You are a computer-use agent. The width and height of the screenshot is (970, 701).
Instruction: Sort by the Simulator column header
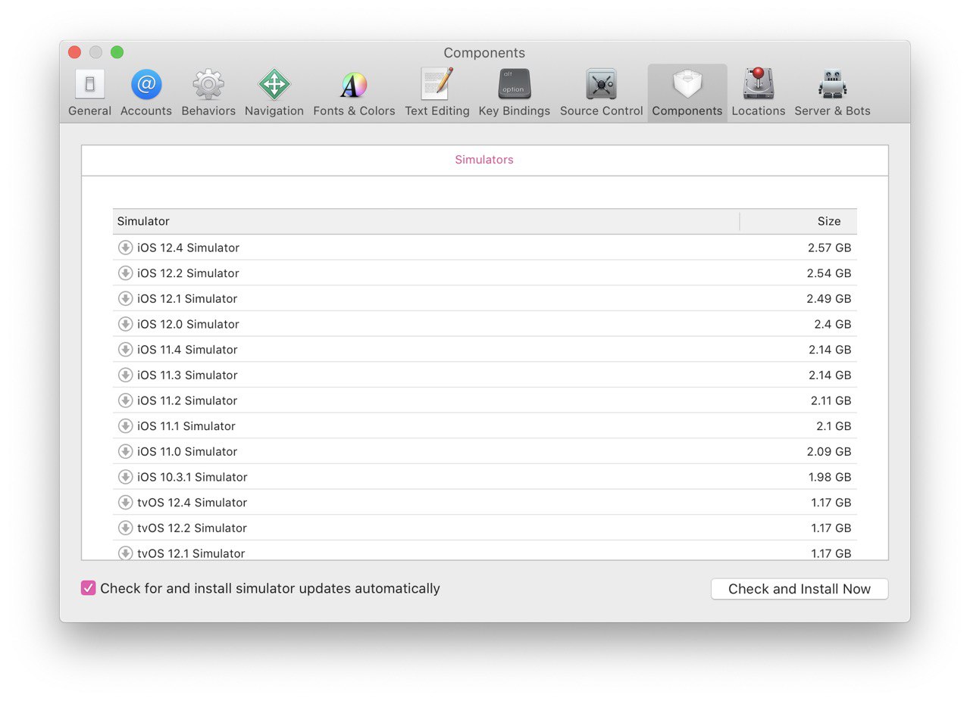pyautogui.click(x=426, y=221)
